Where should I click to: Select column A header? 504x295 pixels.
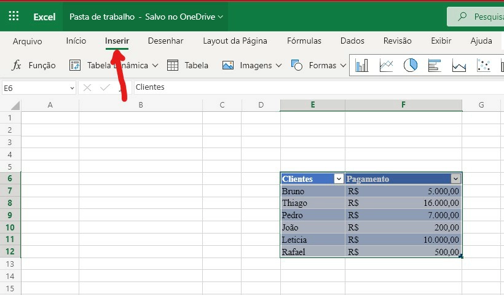(50, 105)
